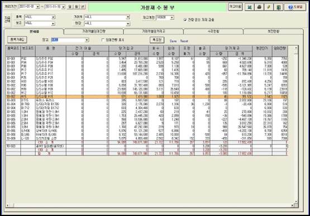Click the 재고이월 button
This screenshot has height=216, width=310.
pyautogui.click(x=235, y=7)
